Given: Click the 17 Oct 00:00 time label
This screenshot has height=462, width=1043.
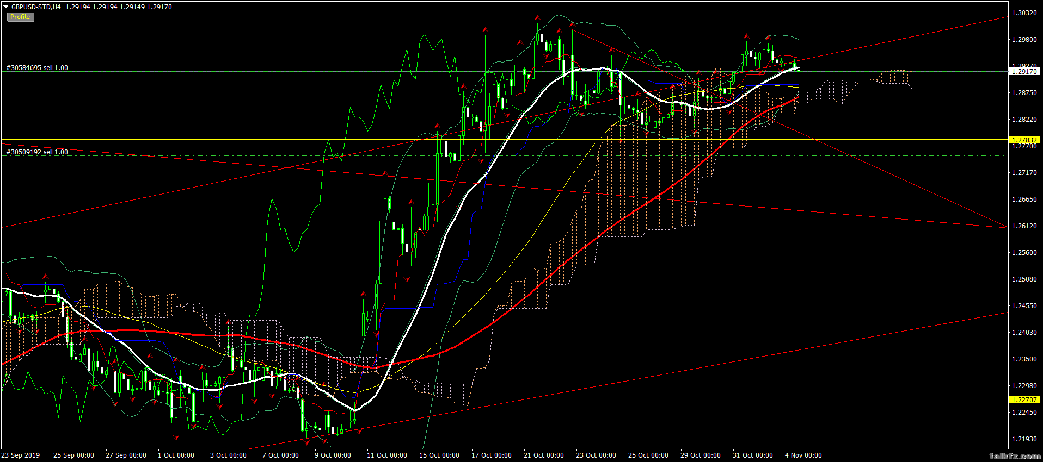Looking at the screenshot, I should point(492,455).
